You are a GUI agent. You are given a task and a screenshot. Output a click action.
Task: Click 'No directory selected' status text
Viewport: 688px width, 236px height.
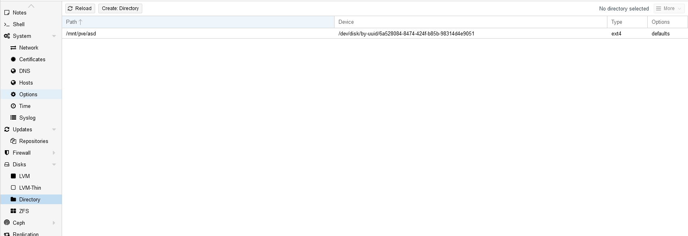click(624, 8)
